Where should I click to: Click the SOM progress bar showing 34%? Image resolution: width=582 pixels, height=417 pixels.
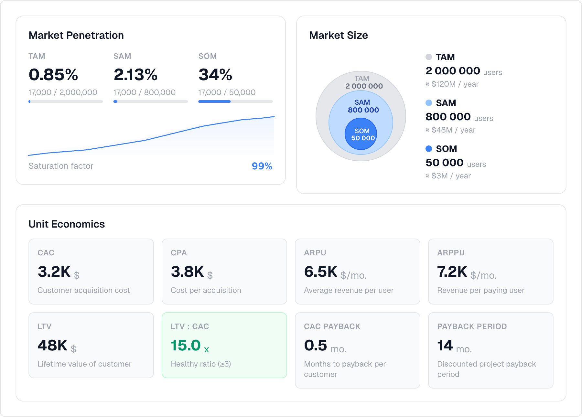pos(235,101)
